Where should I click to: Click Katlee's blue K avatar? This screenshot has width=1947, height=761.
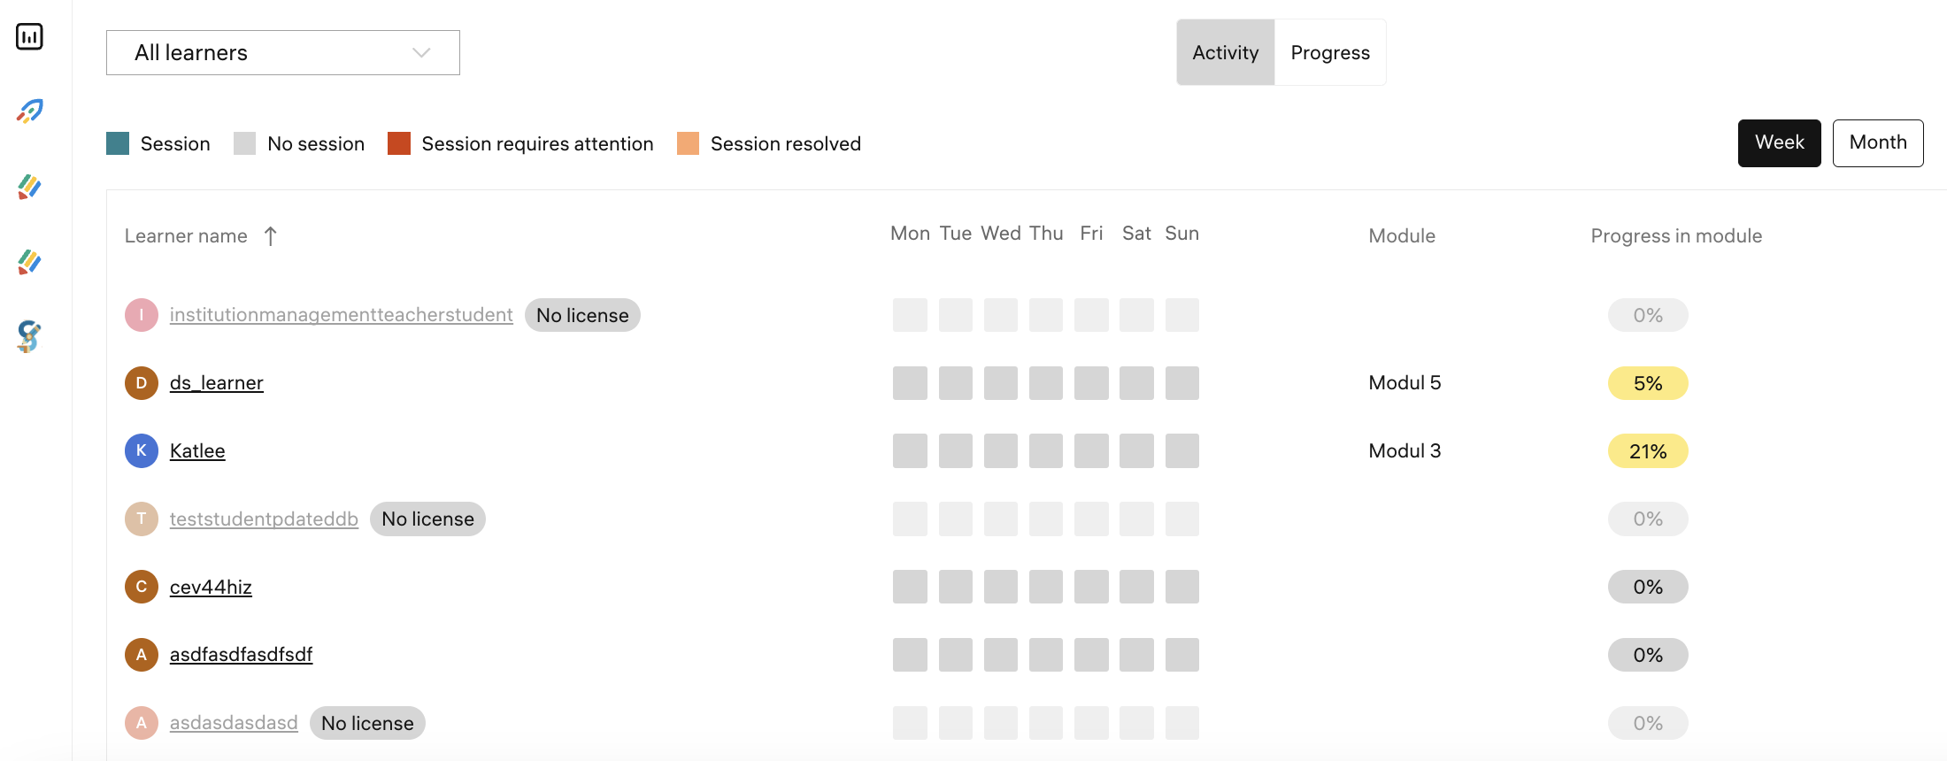pyautogui.click(x=141, y=451)
